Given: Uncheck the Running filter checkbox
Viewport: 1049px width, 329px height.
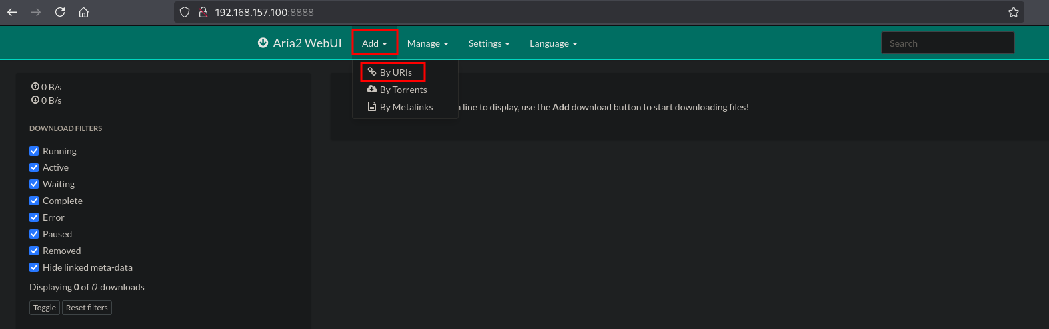Looking at the screenshot, I should pos(34,151).
